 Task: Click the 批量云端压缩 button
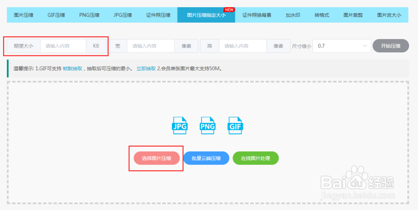206,158
